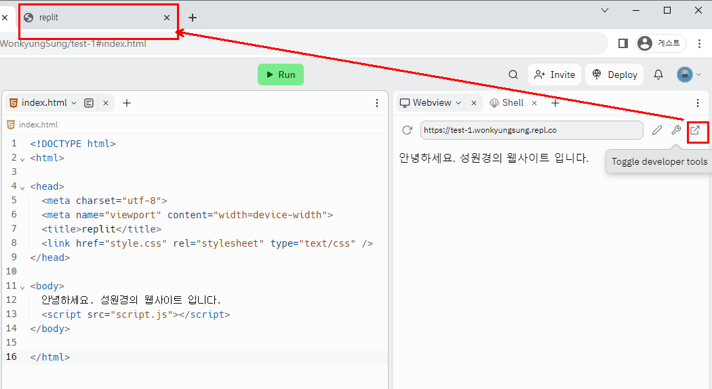Collapse the html tag at line 2
This screenshot has height=389, width=712.
tap(22, 159)
